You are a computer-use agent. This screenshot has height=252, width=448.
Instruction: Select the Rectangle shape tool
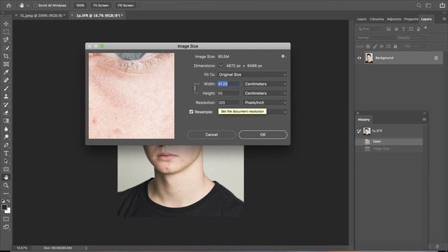6,169
